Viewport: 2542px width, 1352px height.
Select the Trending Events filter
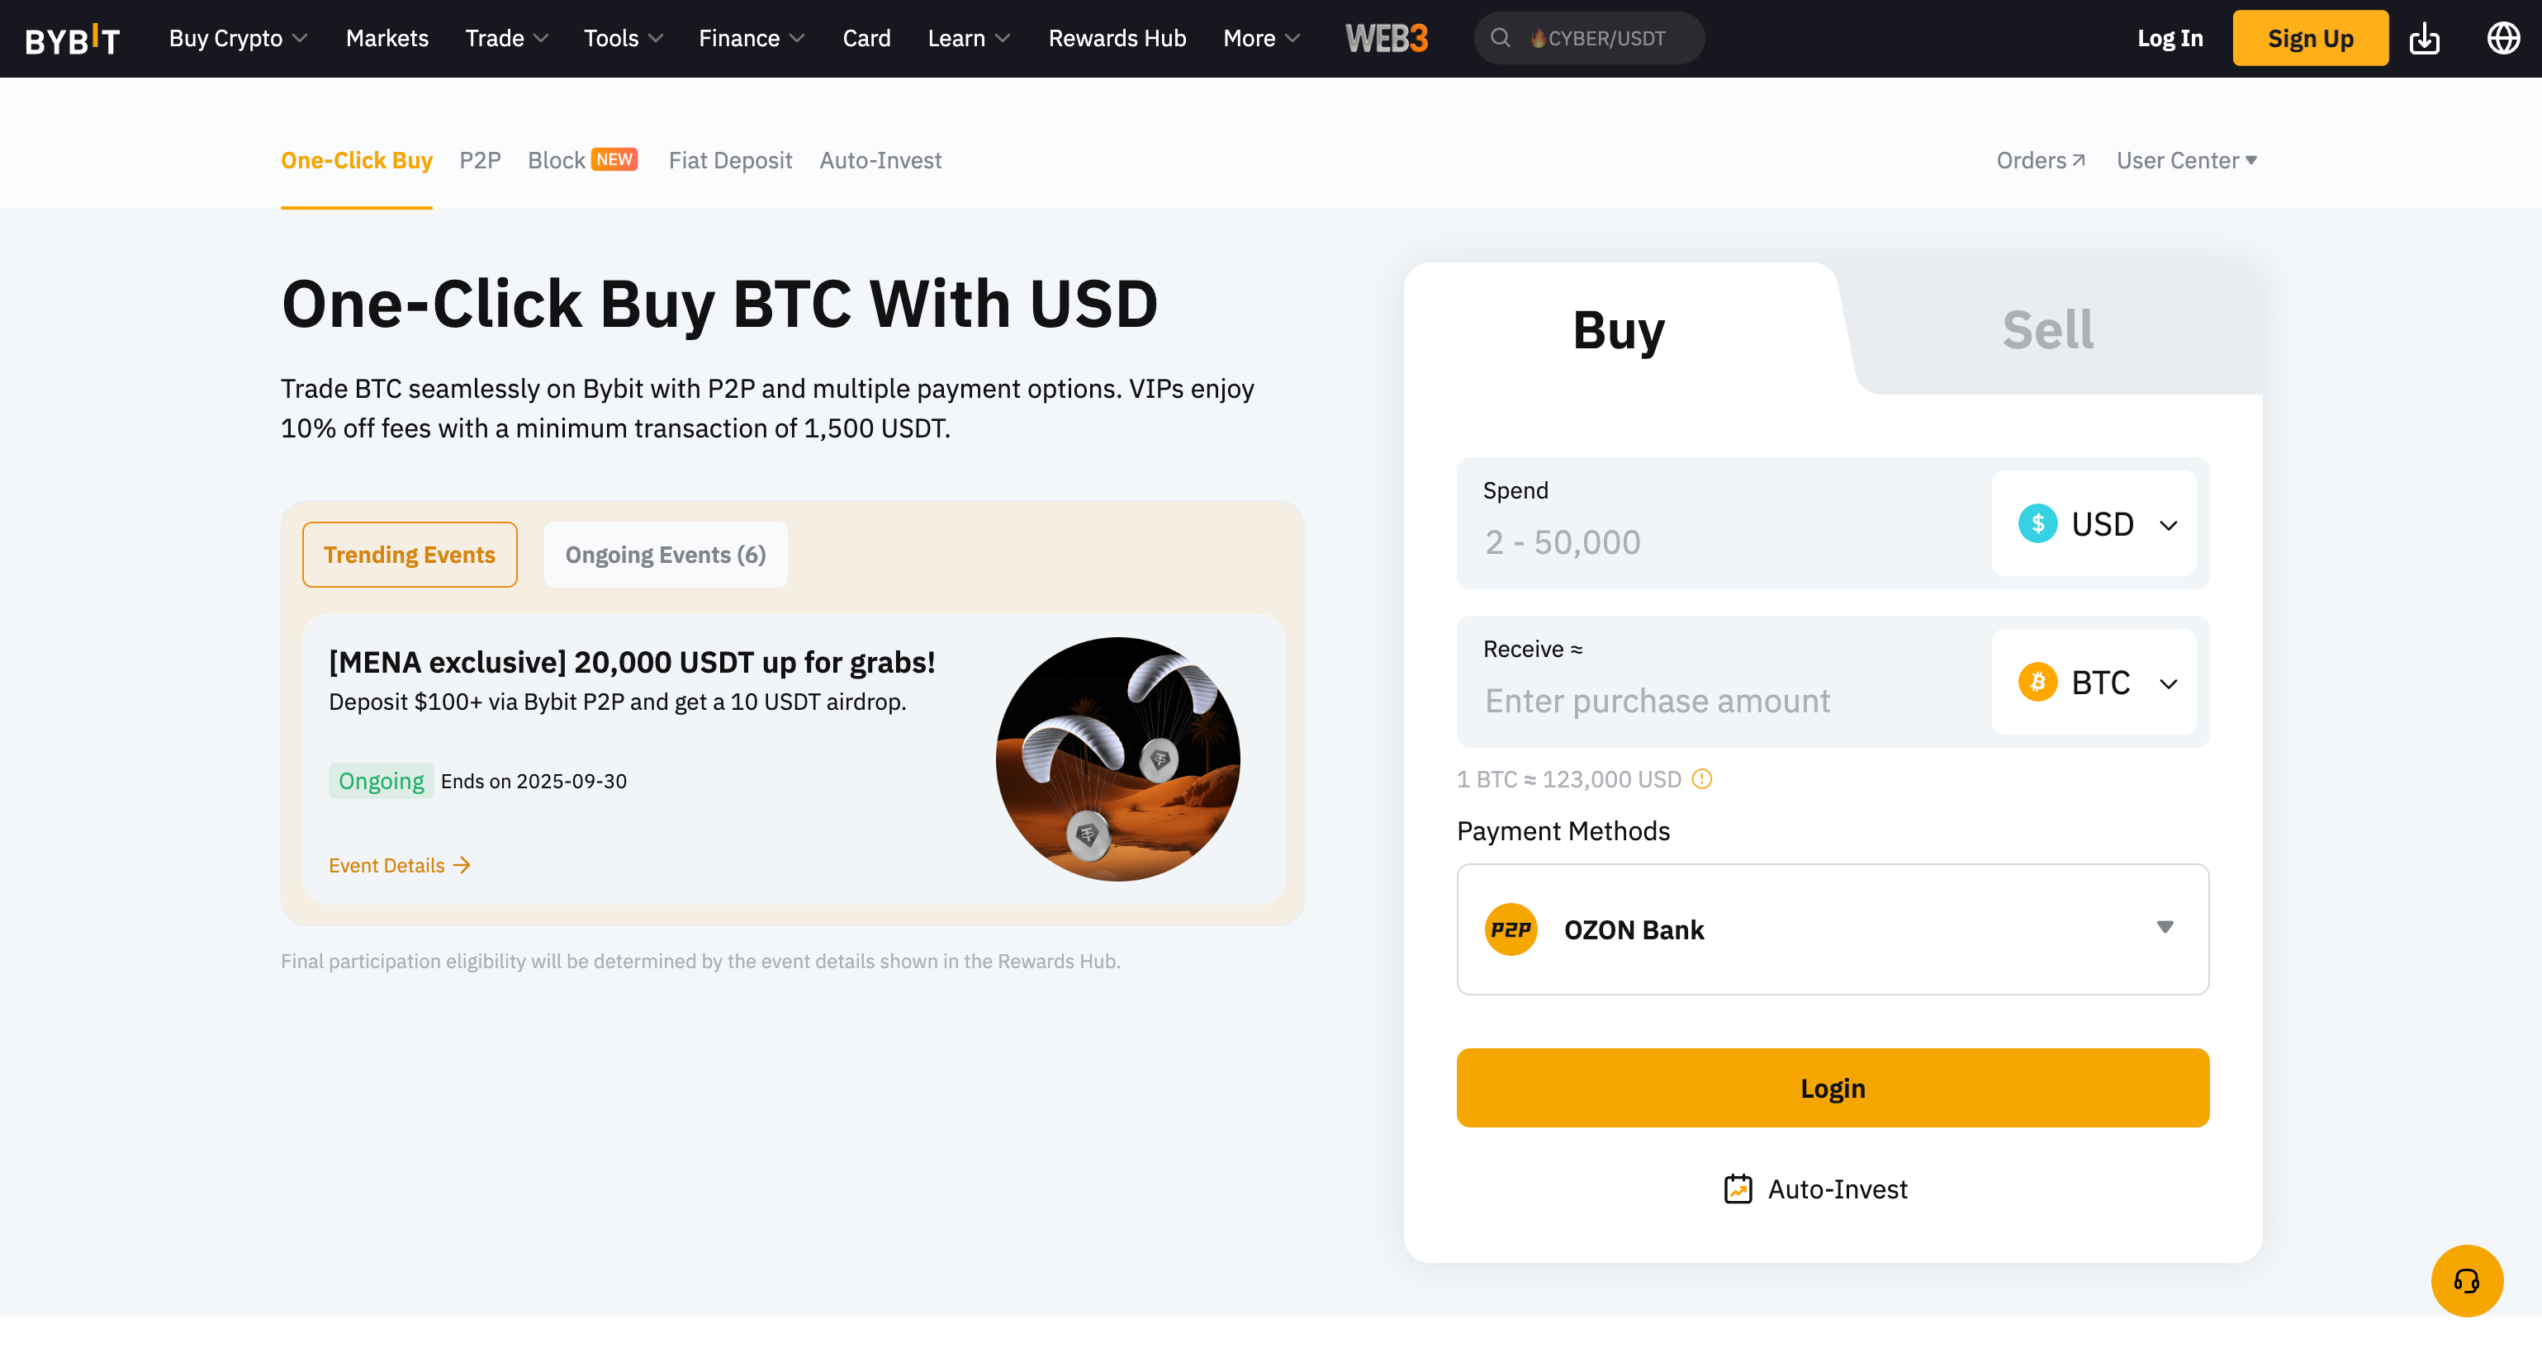point(410,554)
